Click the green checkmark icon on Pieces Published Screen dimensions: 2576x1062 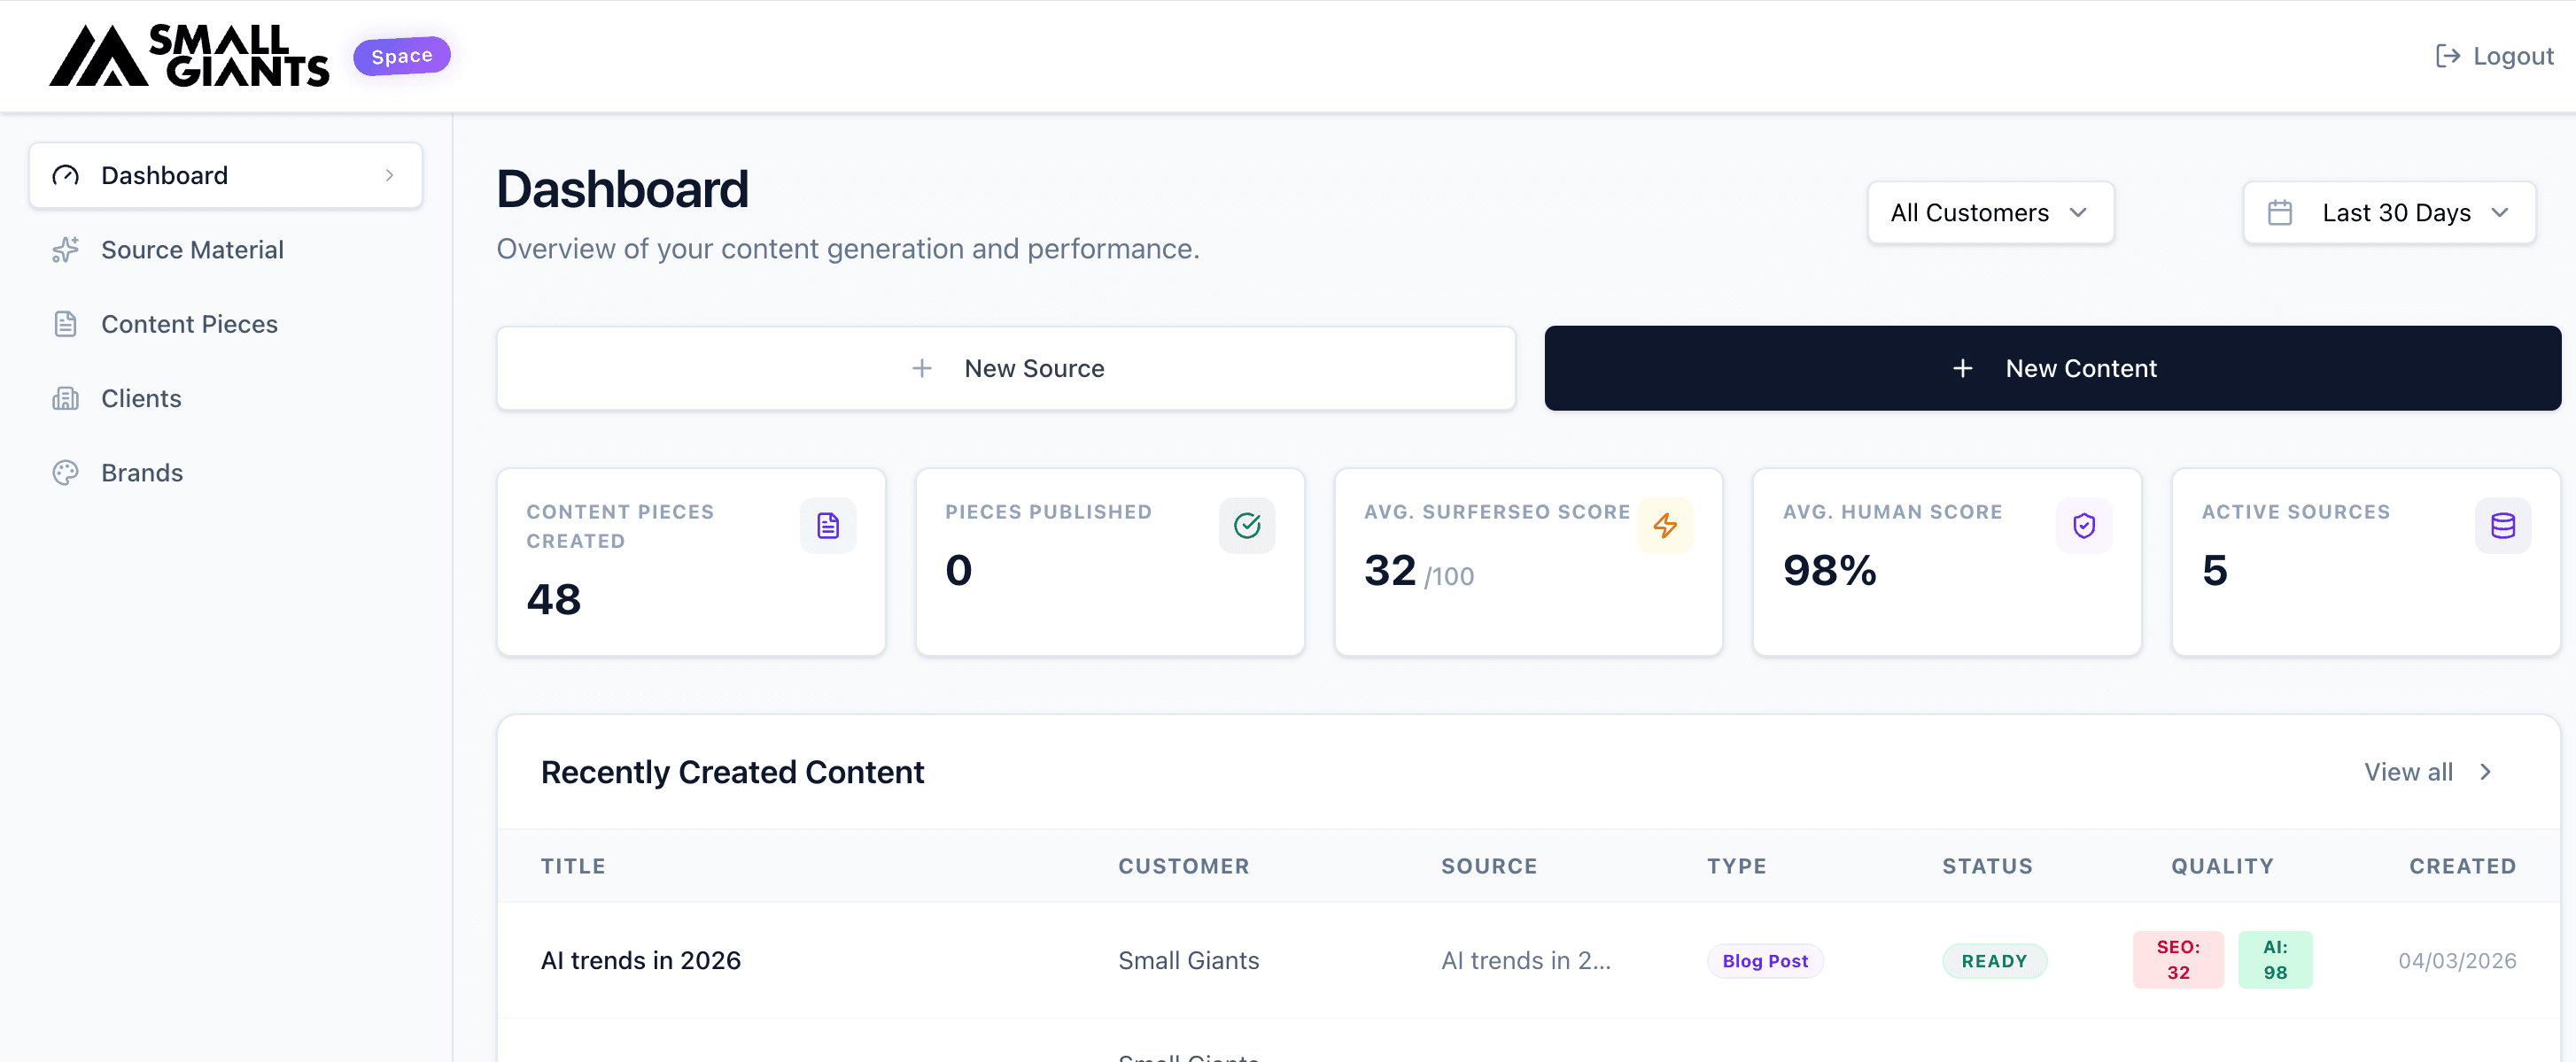tap(1247, 526)
